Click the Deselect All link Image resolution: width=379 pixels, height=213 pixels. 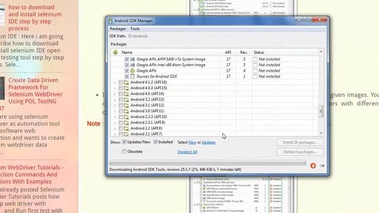(187, 152)
